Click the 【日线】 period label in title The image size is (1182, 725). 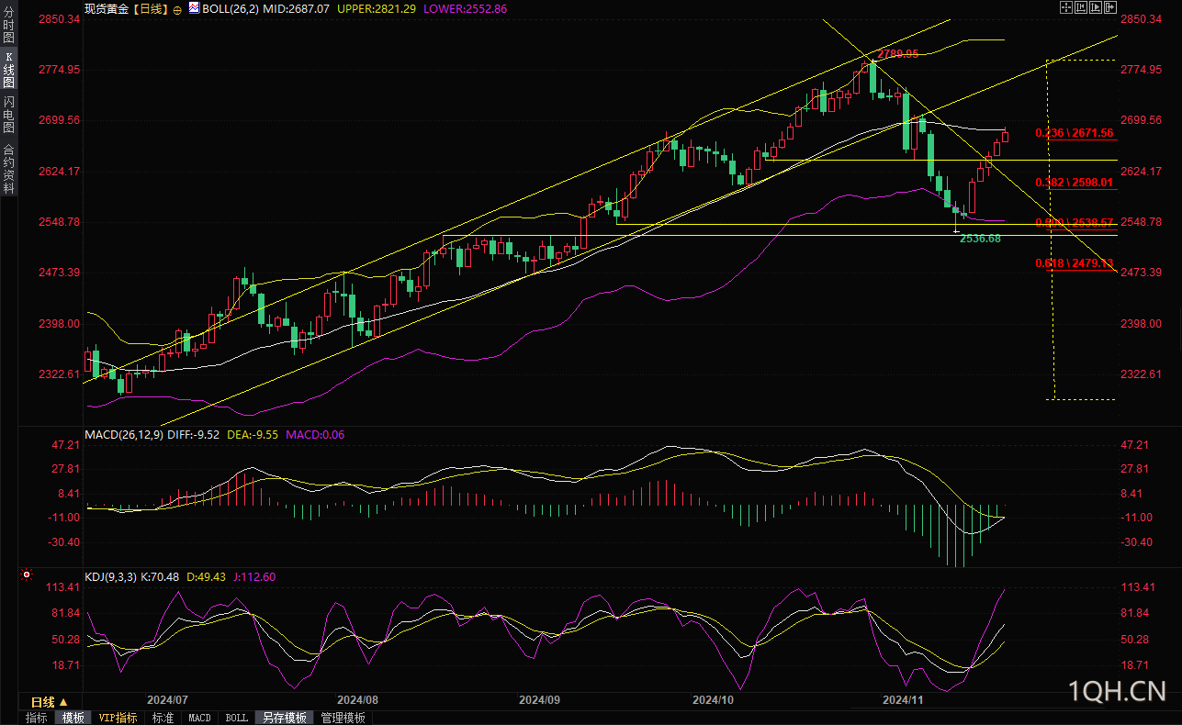click(150, 8)
